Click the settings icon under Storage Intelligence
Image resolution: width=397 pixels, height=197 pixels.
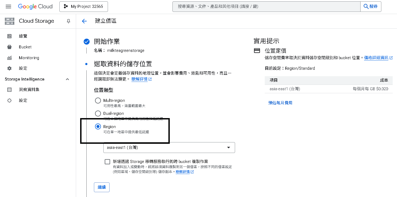(x=9, y=101)
